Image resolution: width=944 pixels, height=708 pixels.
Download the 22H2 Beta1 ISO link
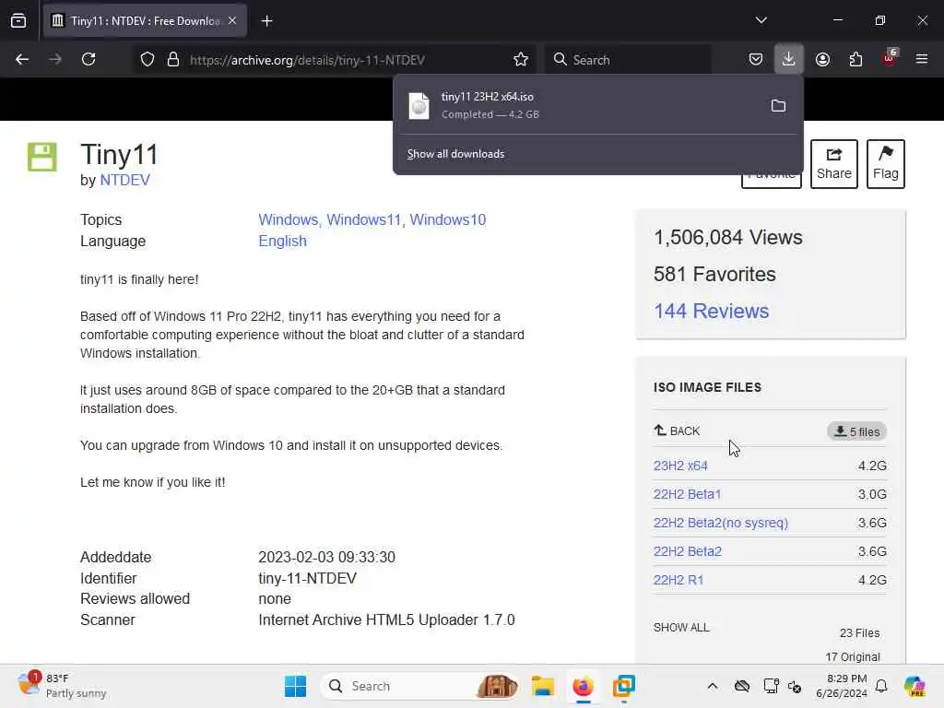(687, 494)
